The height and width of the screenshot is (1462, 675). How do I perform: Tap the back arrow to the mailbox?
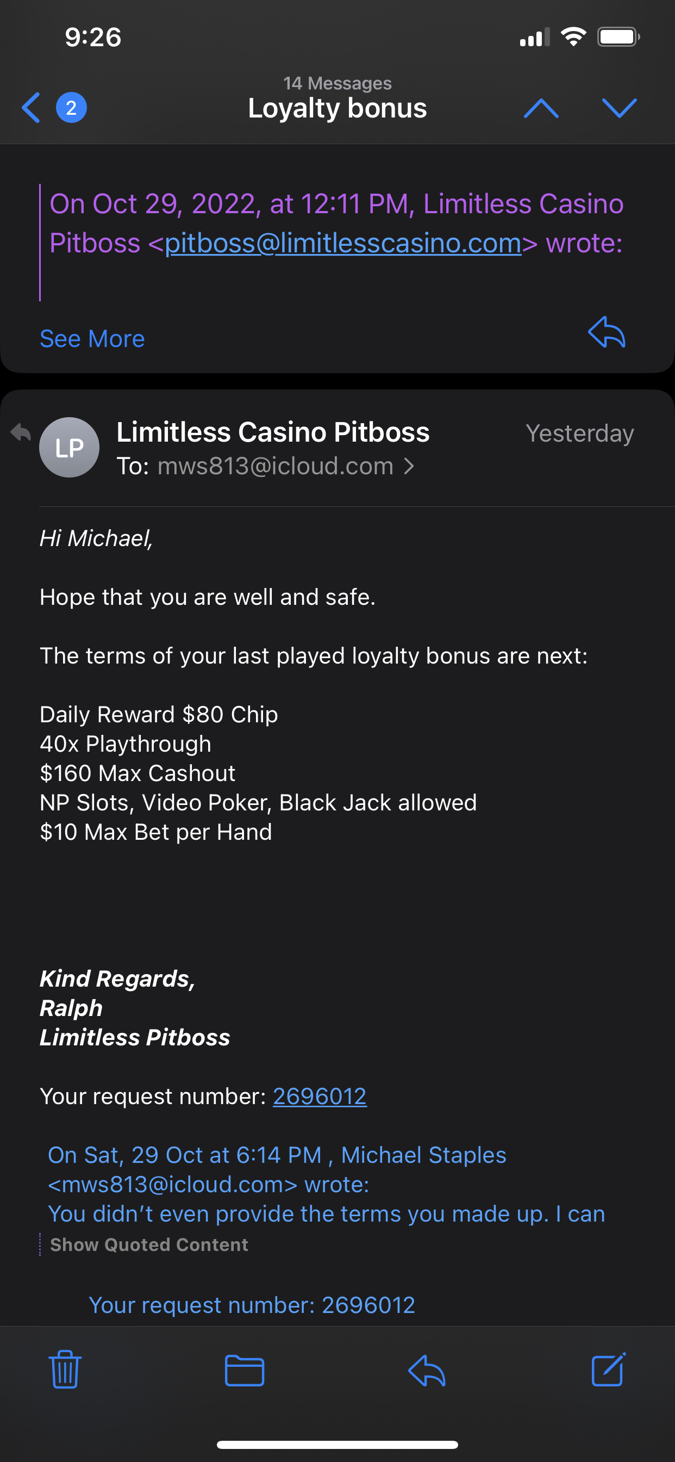coord(32,107)
